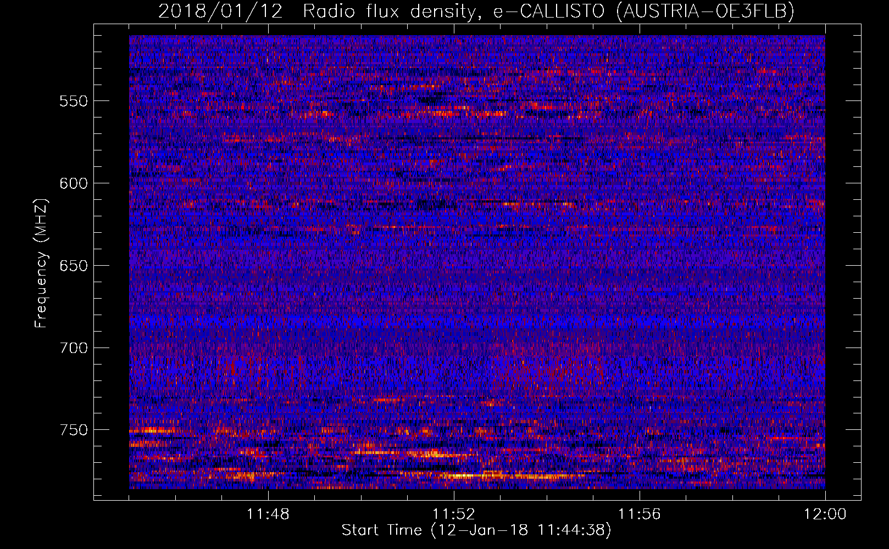Select the 700 frequency tick label

click(x=74, y=348)
